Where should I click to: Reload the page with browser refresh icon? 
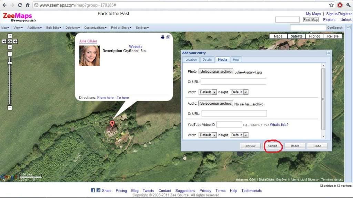(x=20, y=5)
